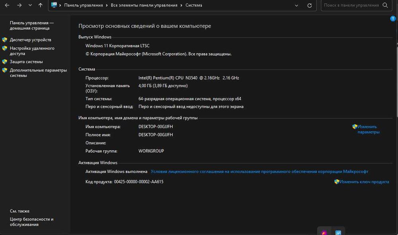This screenshot has height=235, width=398.
Task: Expand the chevron after computer icon
Action: coord(60,5)
